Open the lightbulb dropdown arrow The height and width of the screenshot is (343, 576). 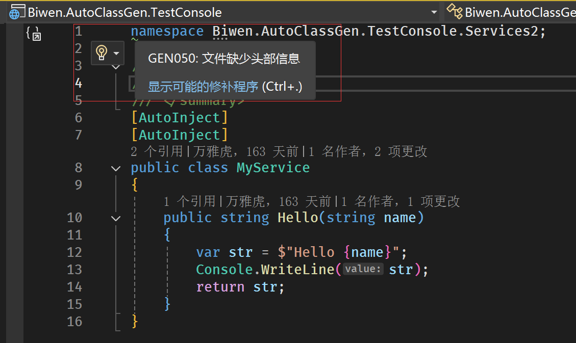click(116, 53)
